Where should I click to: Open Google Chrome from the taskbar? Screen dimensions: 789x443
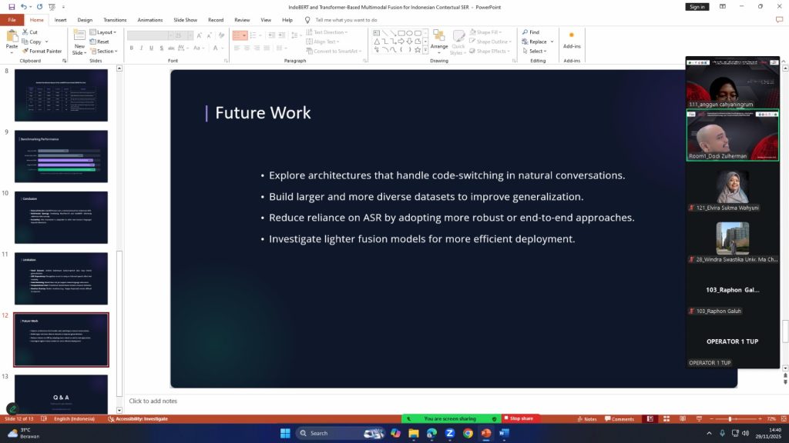pos(468,433)
